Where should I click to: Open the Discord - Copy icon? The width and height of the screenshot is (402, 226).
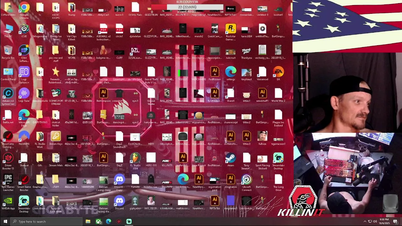point(119,183)
